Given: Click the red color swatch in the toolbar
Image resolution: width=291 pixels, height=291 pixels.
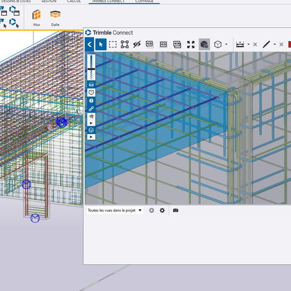Looking at the screenshot, I should [289, 44].
